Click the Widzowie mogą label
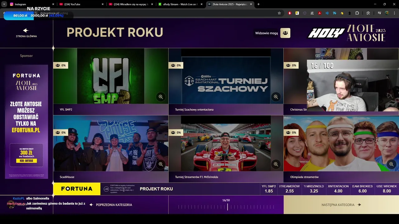 click(x=266, y=33)
